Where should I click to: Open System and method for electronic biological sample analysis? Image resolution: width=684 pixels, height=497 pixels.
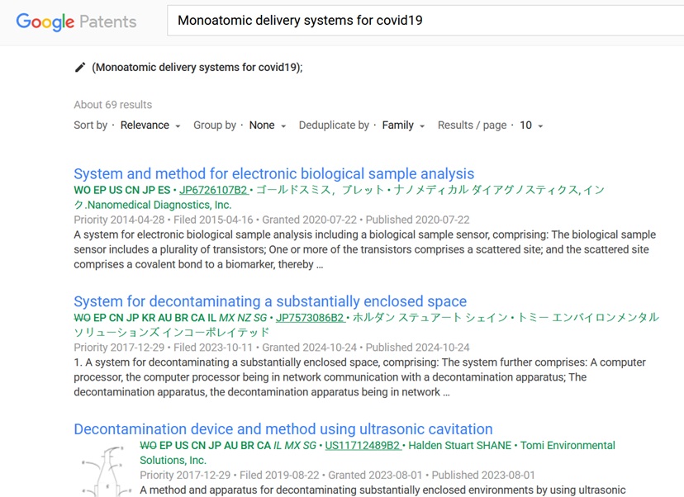(x=274, y=173)
